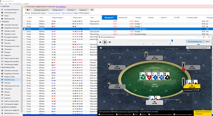Jump to flop marker F on timeline
The image size is (213, 116).
coord(144,44)
